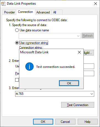Toggle the checkbox below the password field
The width and height of the screenshot is (100, 127).
pos(17,80)
